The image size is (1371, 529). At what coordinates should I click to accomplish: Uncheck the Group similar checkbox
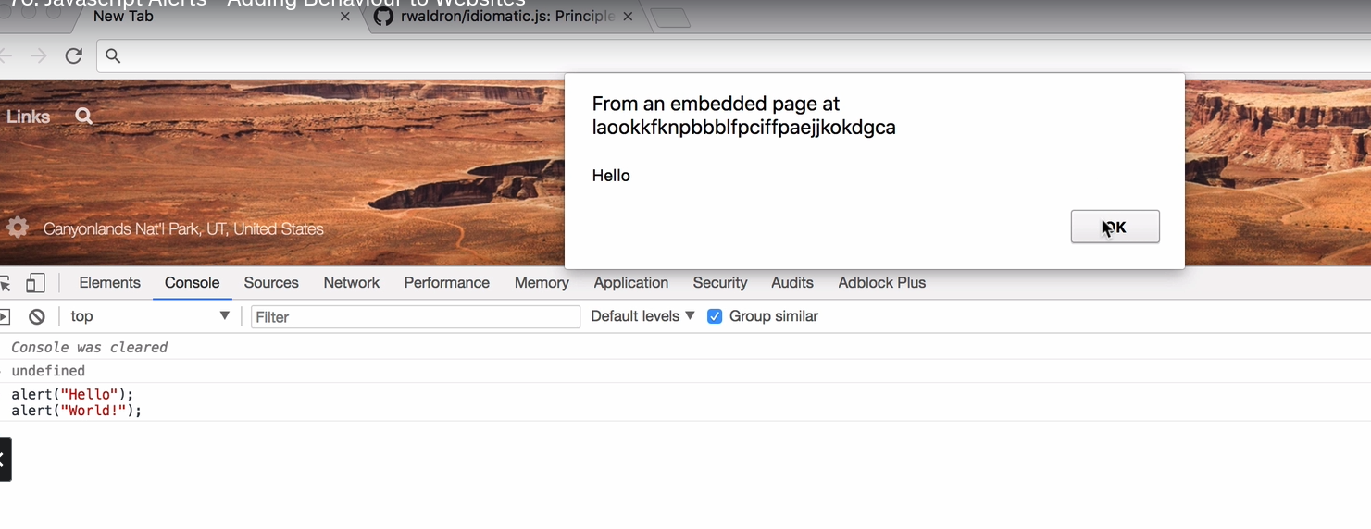coord(715,316)
